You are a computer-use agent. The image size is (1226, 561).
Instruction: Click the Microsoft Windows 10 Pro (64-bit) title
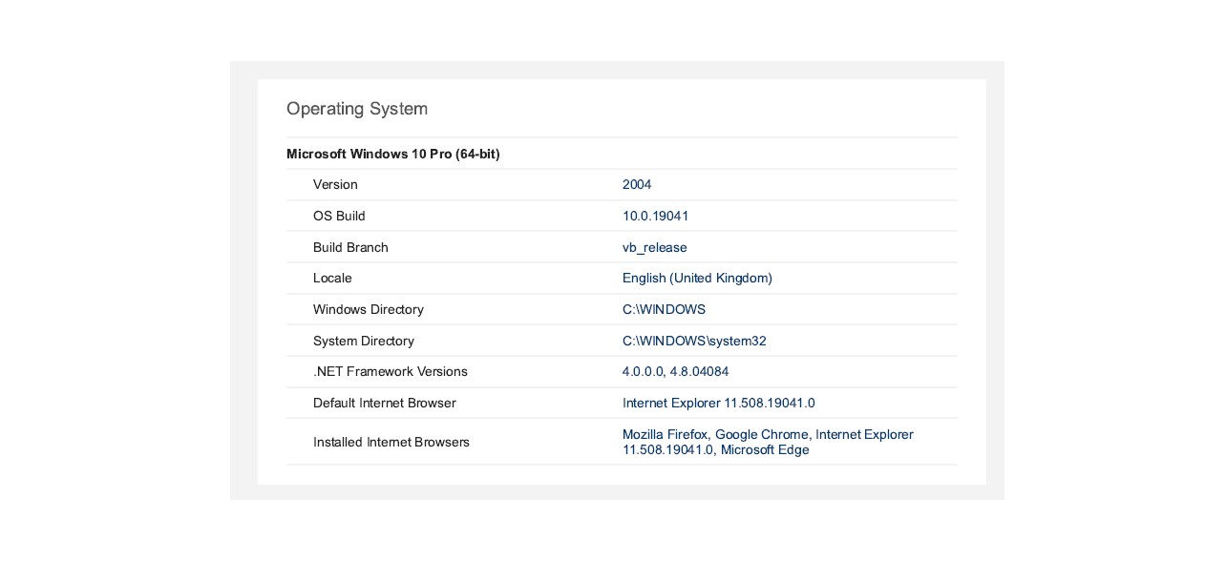click(393, 154)
